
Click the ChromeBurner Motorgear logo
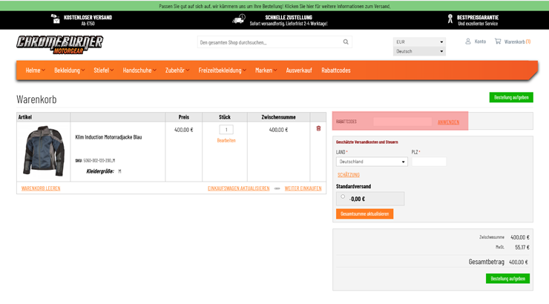60,44
